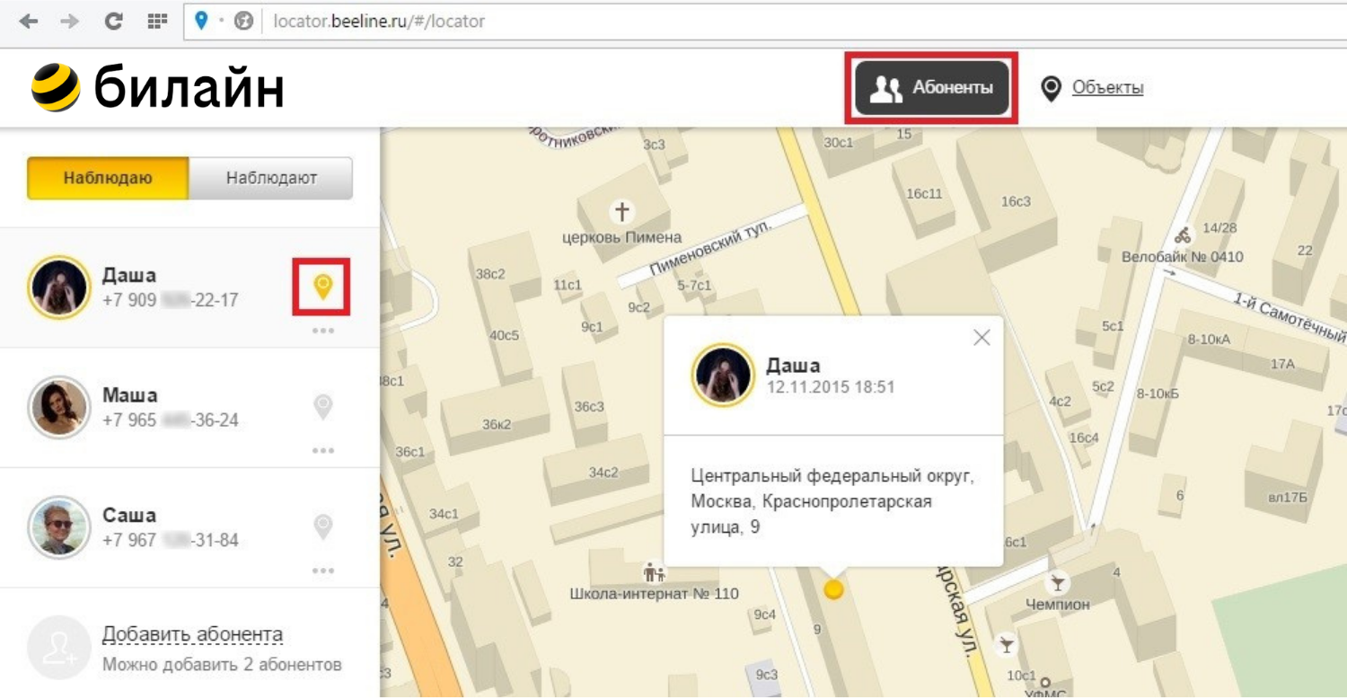Select Маша's name in the list

point(130,395)
